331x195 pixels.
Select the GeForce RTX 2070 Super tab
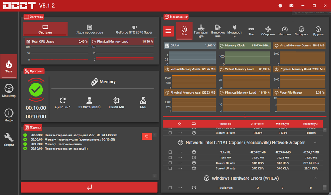pos(134,29)
